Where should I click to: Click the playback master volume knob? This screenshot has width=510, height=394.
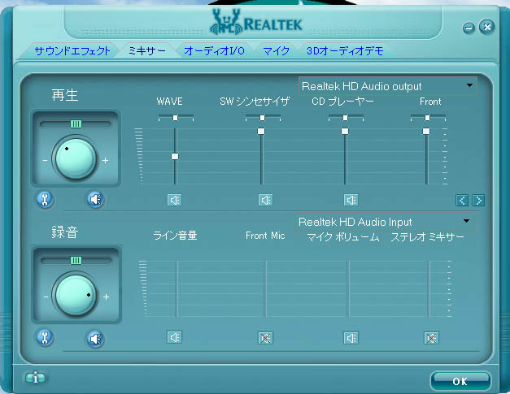76,159
